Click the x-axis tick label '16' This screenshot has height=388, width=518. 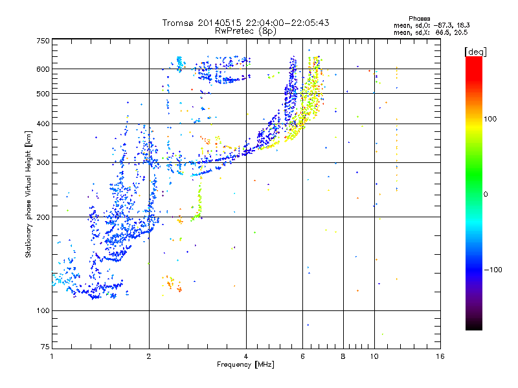[x=440, y=356]
